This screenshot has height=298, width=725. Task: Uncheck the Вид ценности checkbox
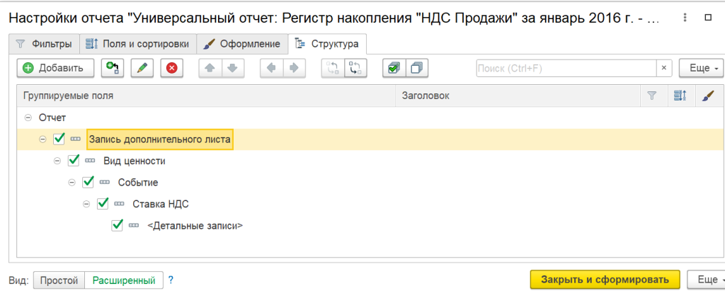[x=74, y=160]
